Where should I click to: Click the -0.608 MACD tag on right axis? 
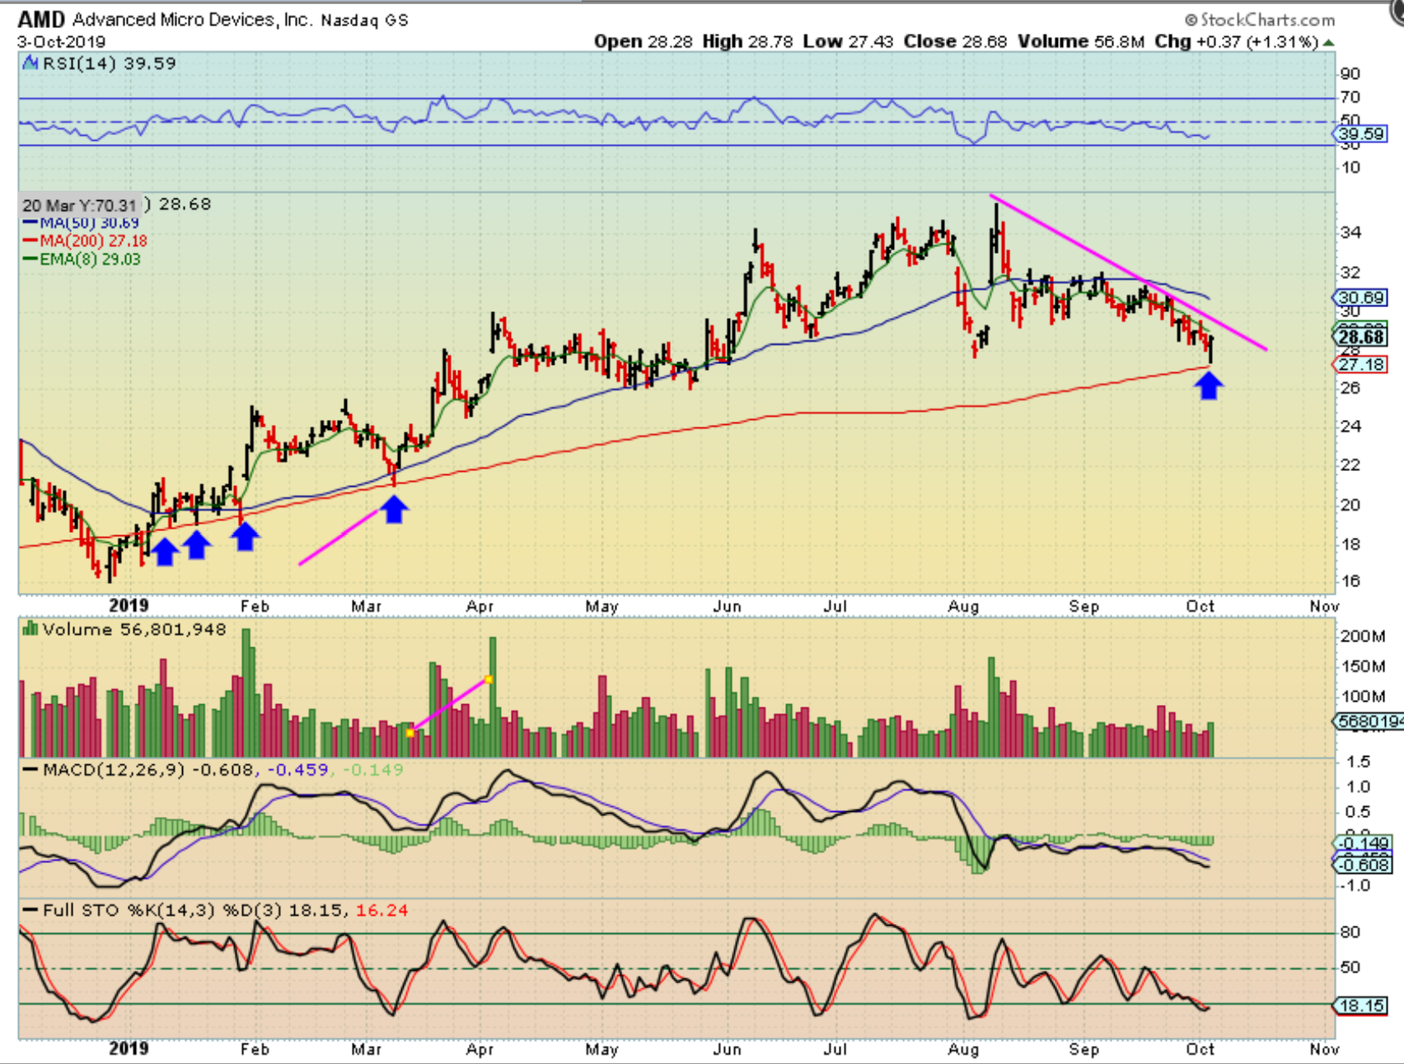[1363, 864]
